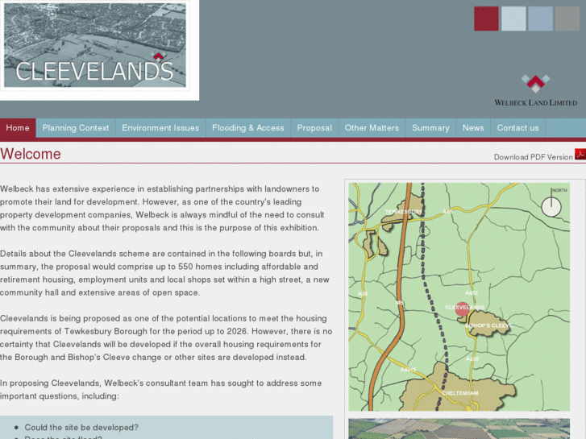Click the Cheltenham label on the map
The width and height of the screenshot is (586, 439).
point(459,393)
